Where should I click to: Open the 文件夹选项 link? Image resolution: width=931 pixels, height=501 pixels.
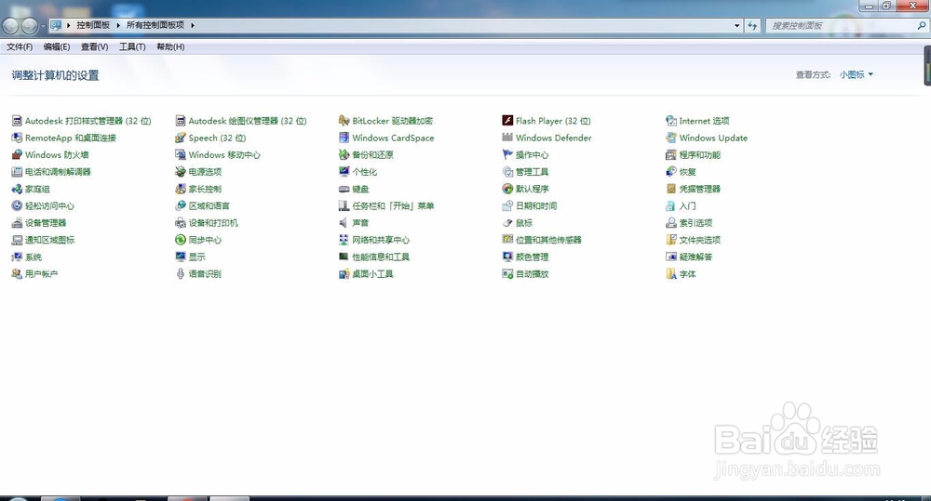point(700,240)
